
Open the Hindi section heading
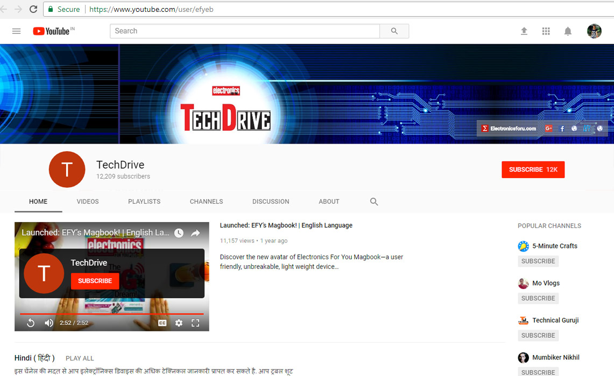[x=34, y=358]
